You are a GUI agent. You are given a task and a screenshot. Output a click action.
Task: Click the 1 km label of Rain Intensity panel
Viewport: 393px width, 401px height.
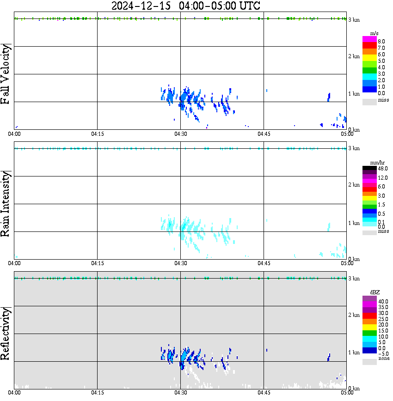(x=354, y=223)
